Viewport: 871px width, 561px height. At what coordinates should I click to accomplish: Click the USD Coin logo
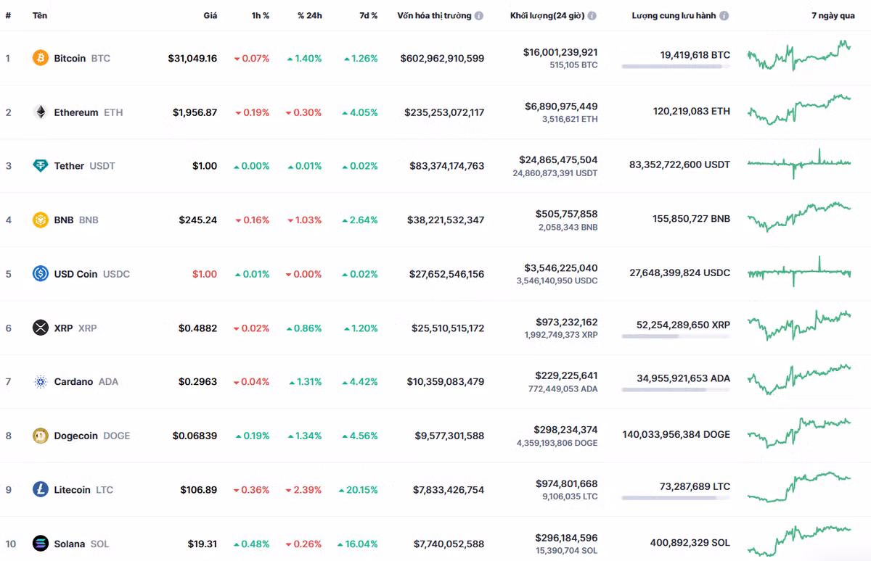click(x=40, y=274)
